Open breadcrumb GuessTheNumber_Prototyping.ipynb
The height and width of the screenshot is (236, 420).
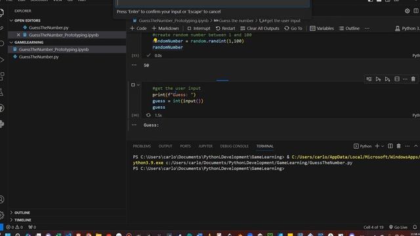(x=171, y=20)
